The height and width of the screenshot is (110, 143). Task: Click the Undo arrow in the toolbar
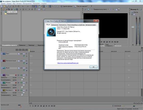coord(23,6)
